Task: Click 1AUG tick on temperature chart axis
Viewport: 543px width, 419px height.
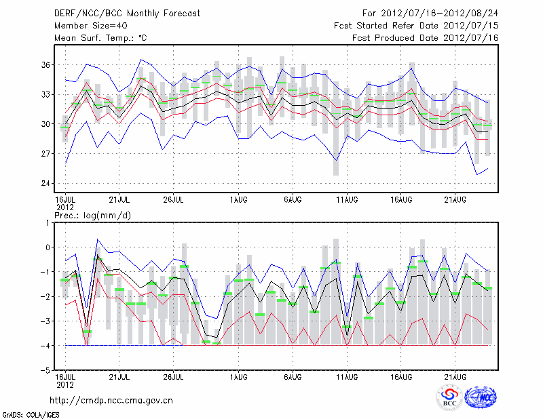Action: [x=238, y=200]
